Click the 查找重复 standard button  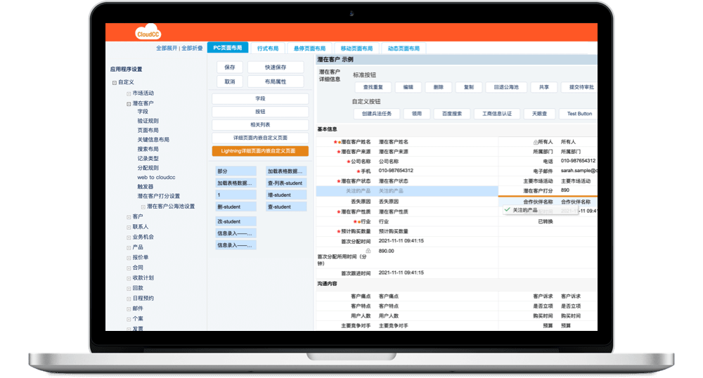click(x=373, y=87)
